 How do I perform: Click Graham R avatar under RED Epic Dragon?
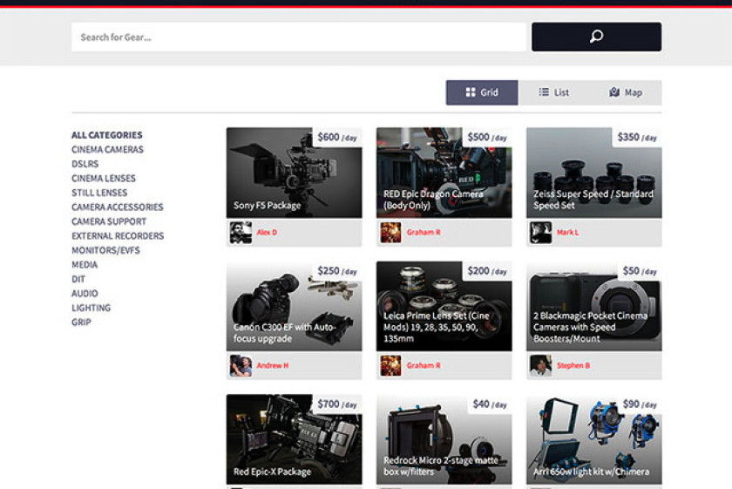[x=390, y=232]
